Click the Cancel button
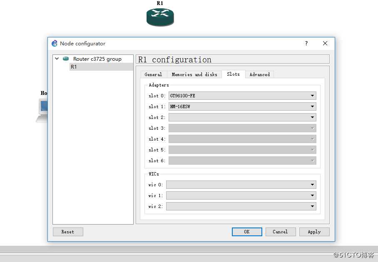 pos(280,232)
